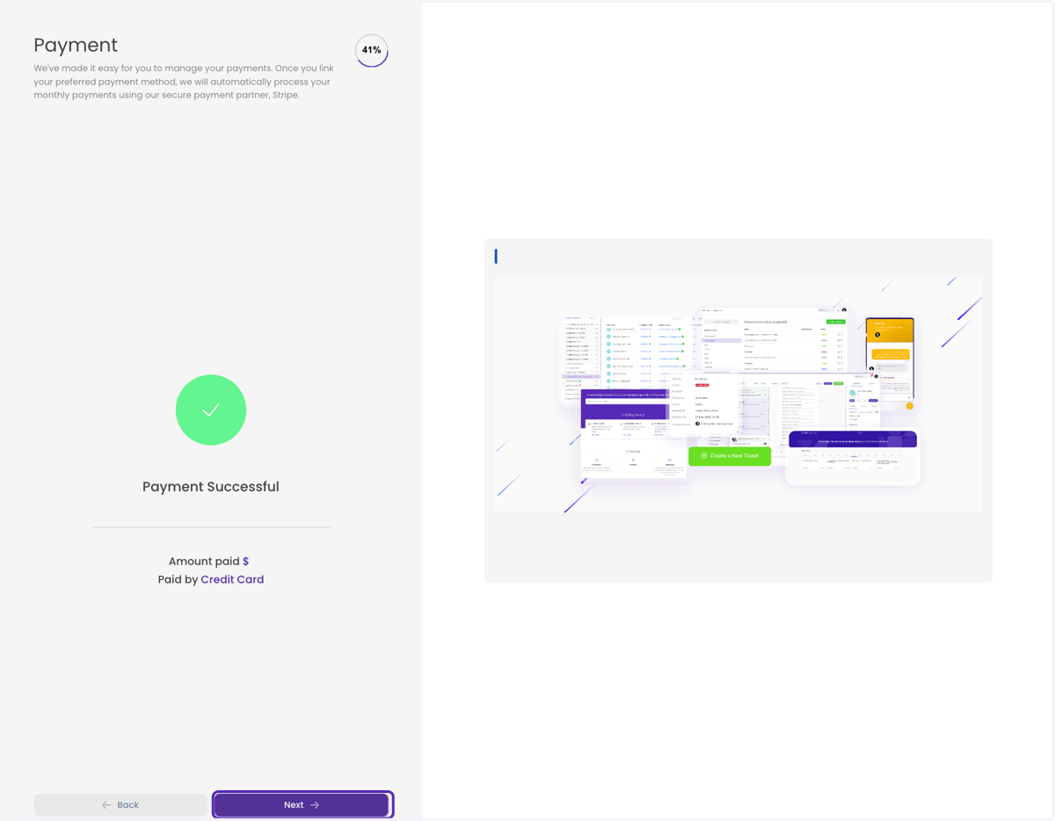Click the 41% progress circle

[x=372, y=50]
